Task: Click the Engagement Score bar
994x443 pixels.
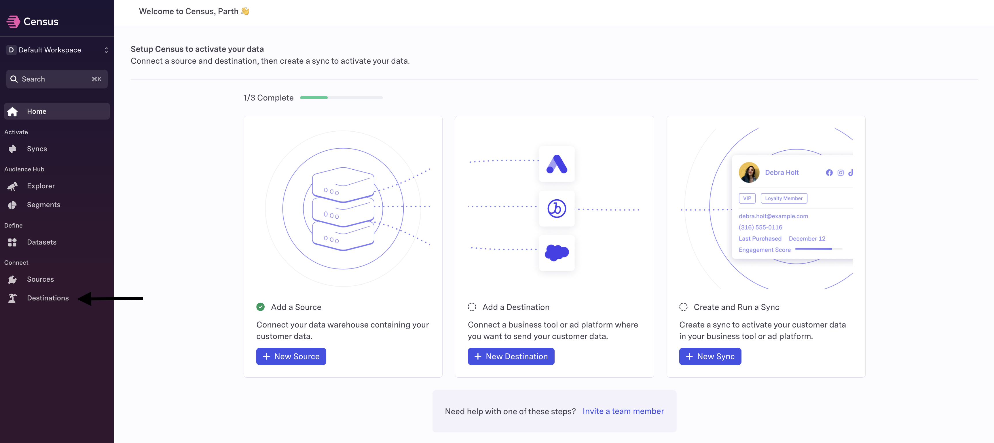Action: click(x=818, y=249)
